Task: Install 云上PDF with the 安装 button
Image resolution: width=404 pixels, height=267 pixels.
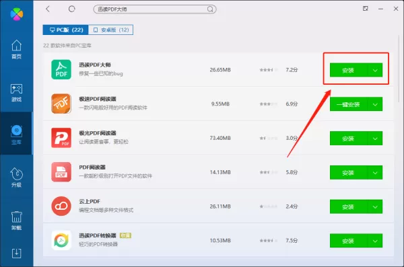Action: 349,206
